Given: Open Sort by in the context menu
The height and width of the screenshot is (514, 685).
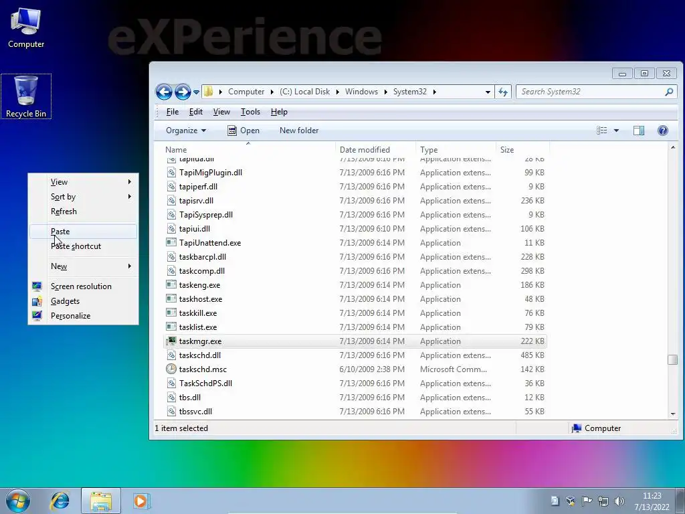Looking at the screenshot, I should (x=83, y=197).
